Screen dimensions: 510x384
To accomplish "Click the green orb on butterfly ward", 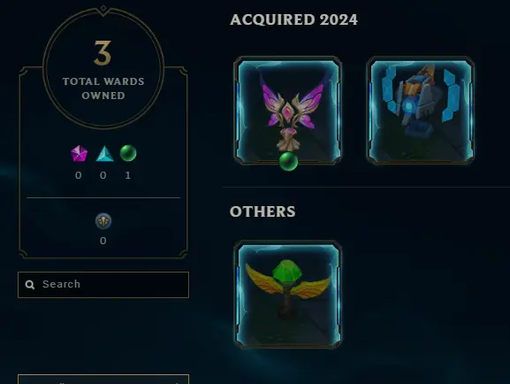I will (x=288, y=161).
